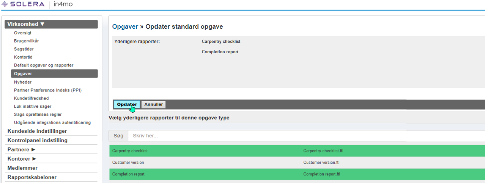This screenshot has height=183, width=485.
Task: Click the Opgaver breadcrumb link
Action: click(125, 27)
